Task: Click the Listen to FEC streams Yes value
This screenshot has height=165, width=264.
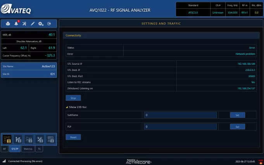Action: tap(253, 82)
